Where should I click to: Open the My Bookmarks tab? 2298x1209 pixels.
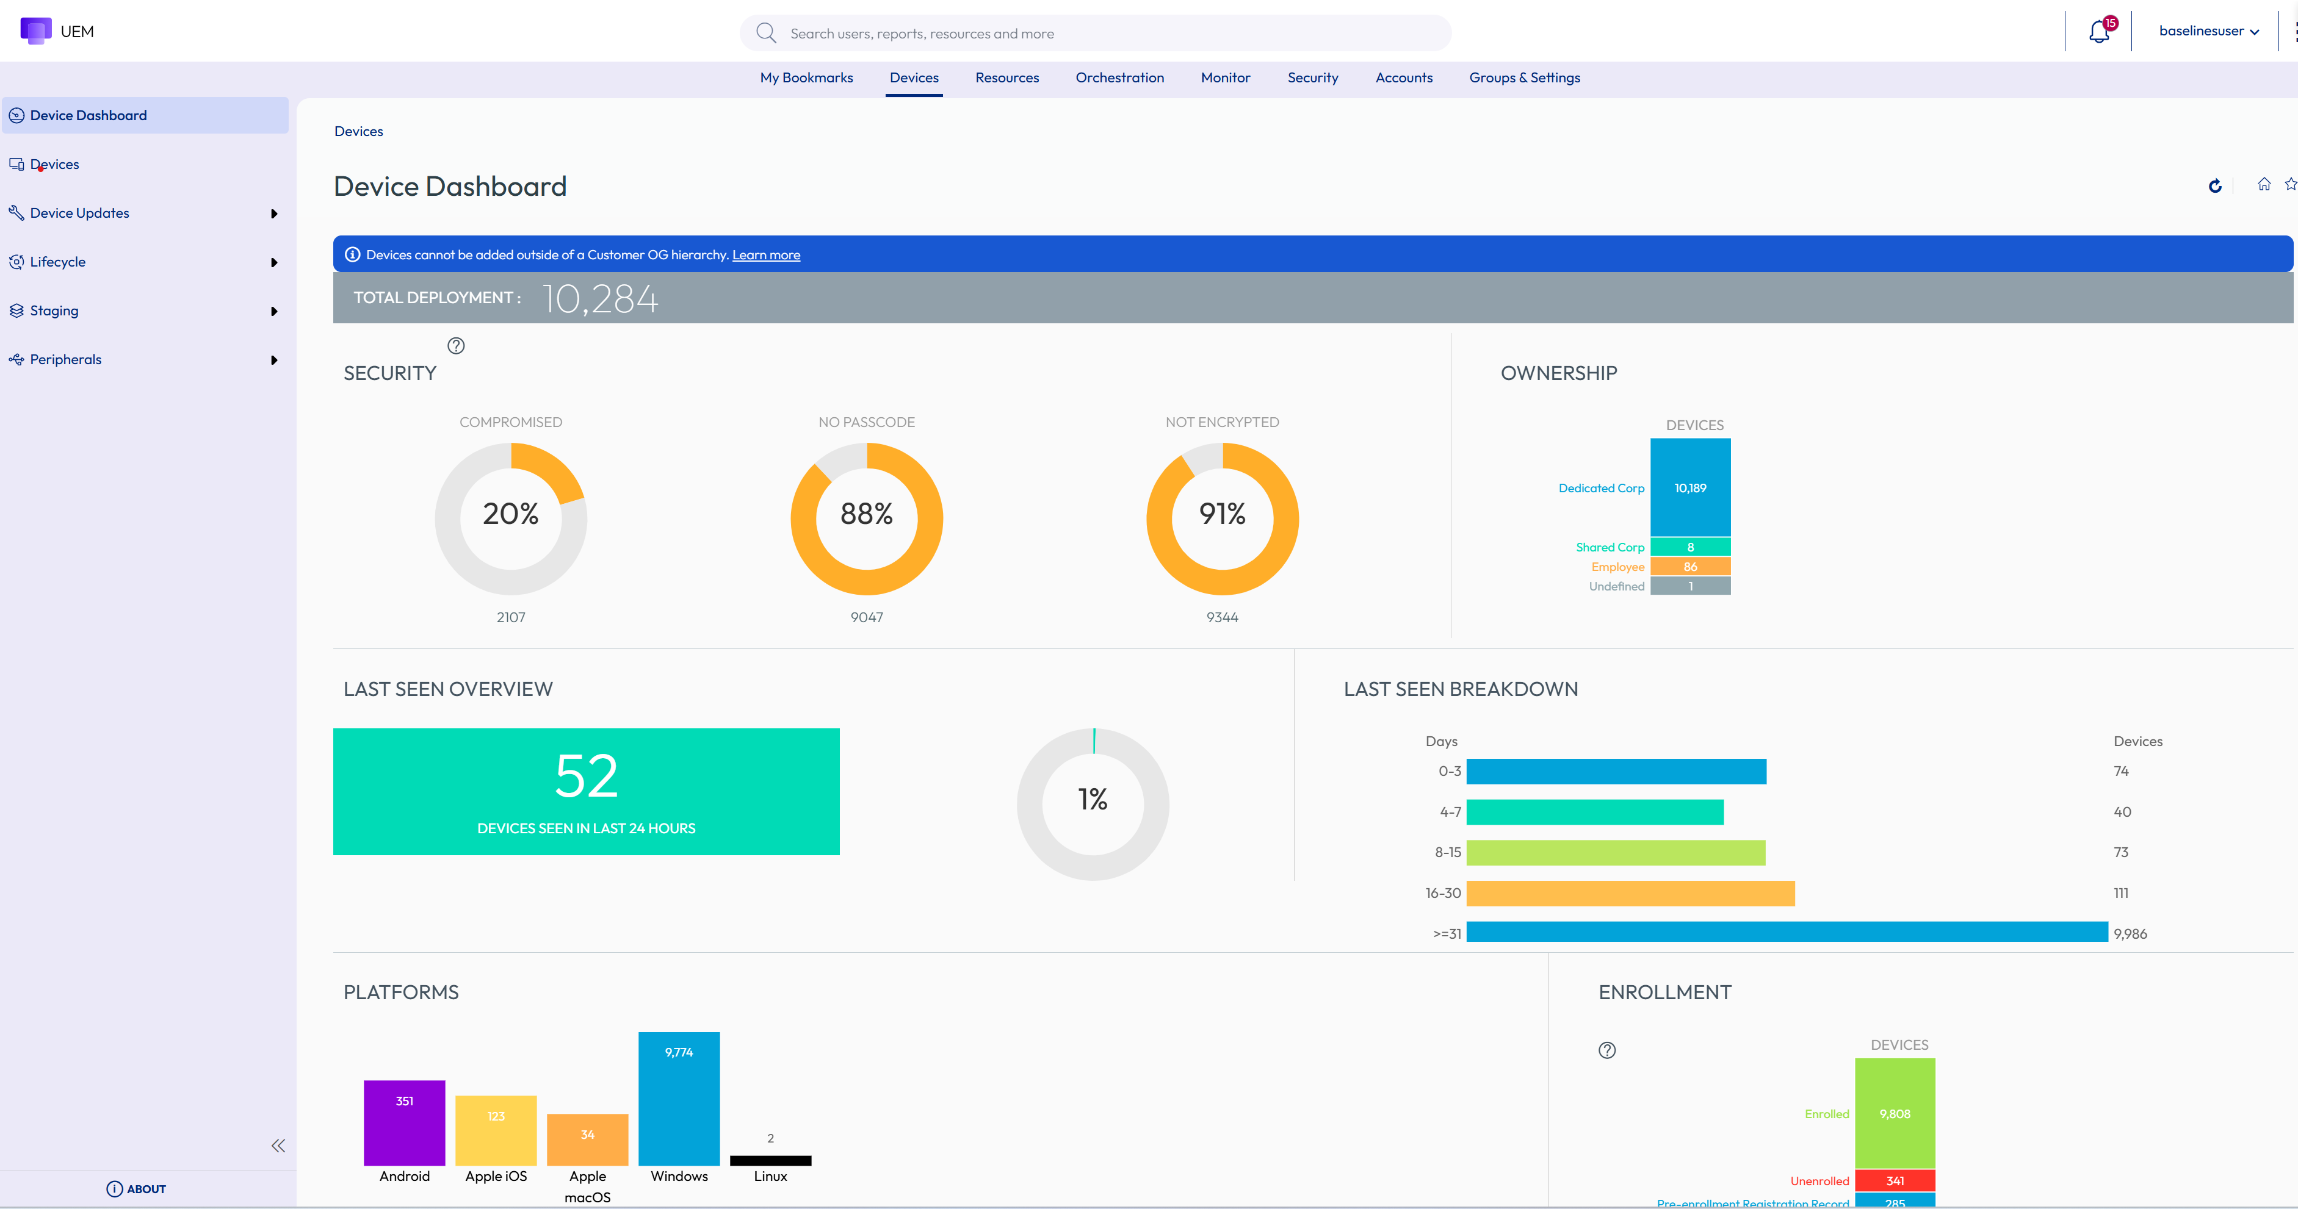(806, 77)
